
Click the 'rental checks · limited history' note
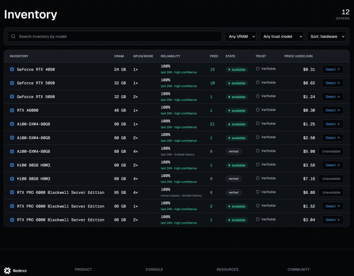pyautogui.click(x=181, y=195)
